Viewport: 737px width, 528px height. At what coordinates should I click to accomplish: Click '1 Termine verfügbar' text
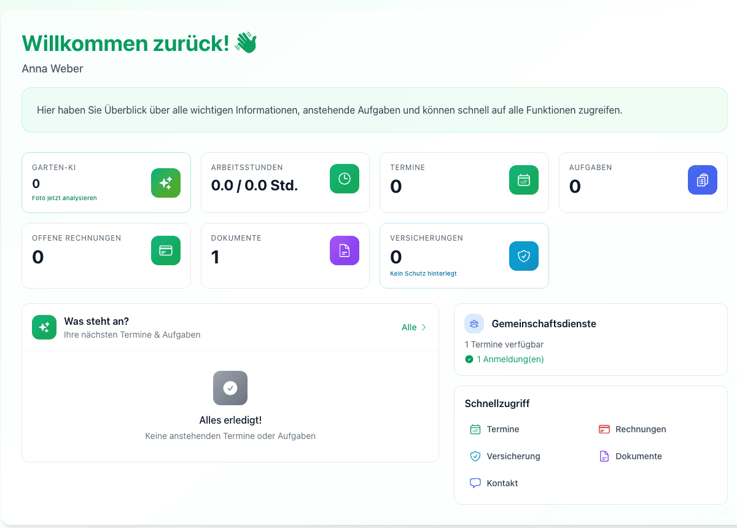[504, 344]
